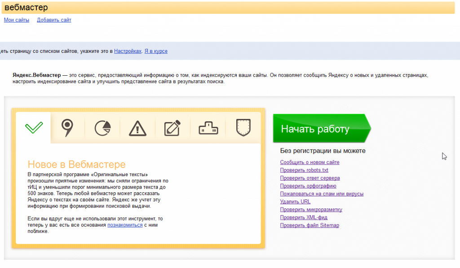Click the warning triangle icon

(x=137, y=128)
